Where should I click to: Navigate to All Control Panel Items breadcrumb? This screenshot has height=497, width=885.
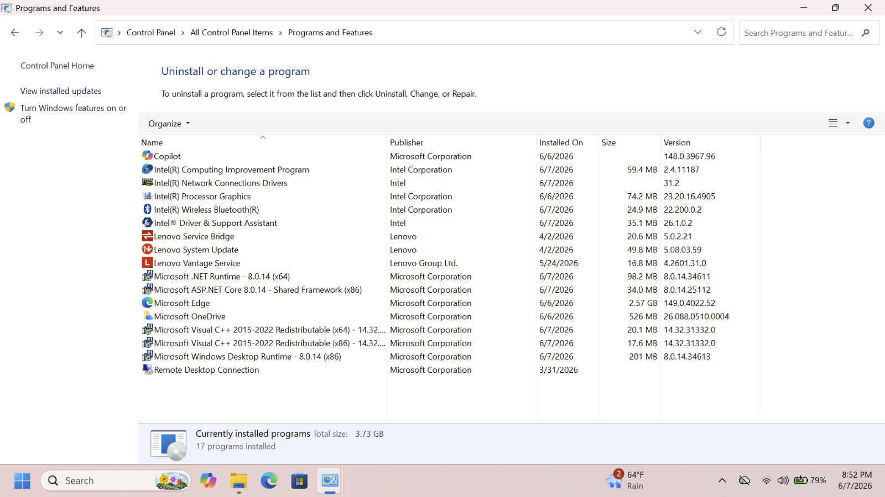[231, 33]
